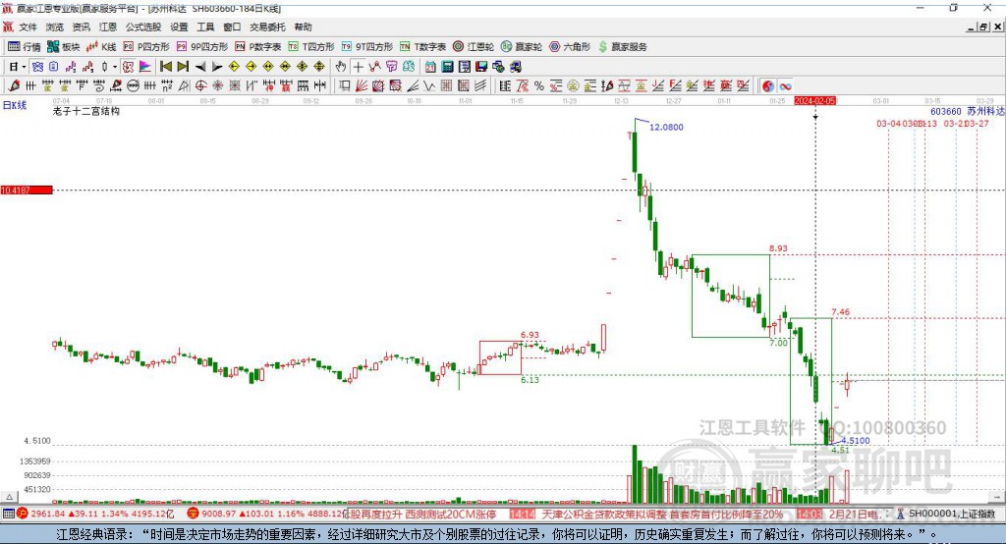
Task: Open the 设置 menu
Action: point(179,27)
